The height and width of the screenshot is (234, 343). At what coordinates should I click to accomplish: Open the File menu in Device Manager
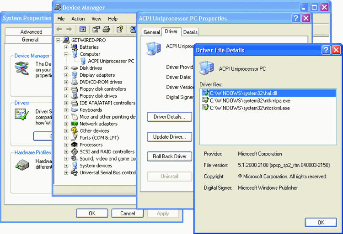[61, 19]
